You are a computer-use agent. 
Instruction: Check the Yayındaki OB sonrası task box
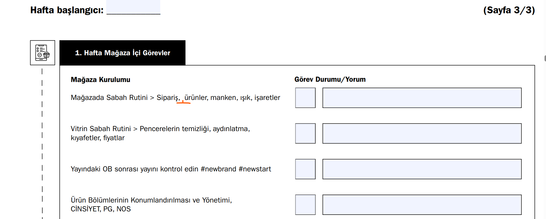click(x=305, y=169)
